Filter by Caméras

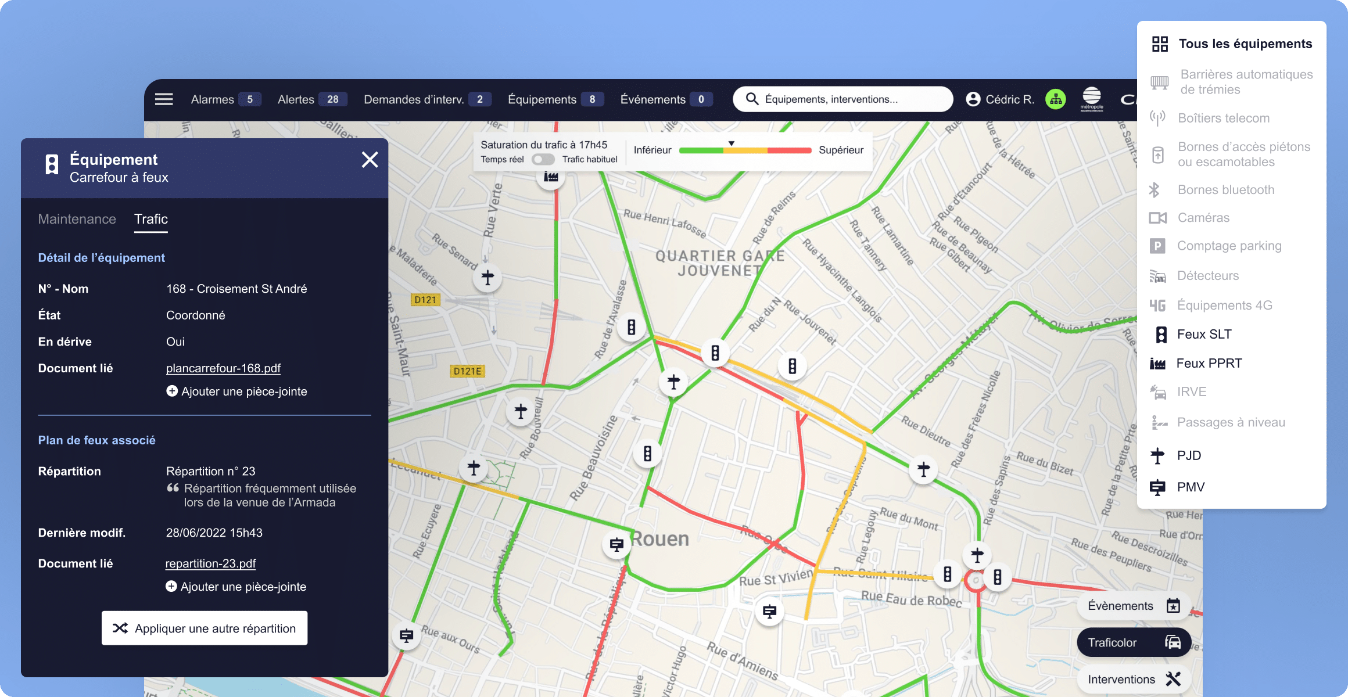1190,218
